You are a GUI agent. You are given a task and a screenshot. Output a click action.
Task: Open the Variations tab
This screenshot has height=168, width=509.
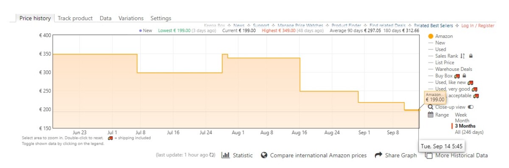(x=131, y=18)
